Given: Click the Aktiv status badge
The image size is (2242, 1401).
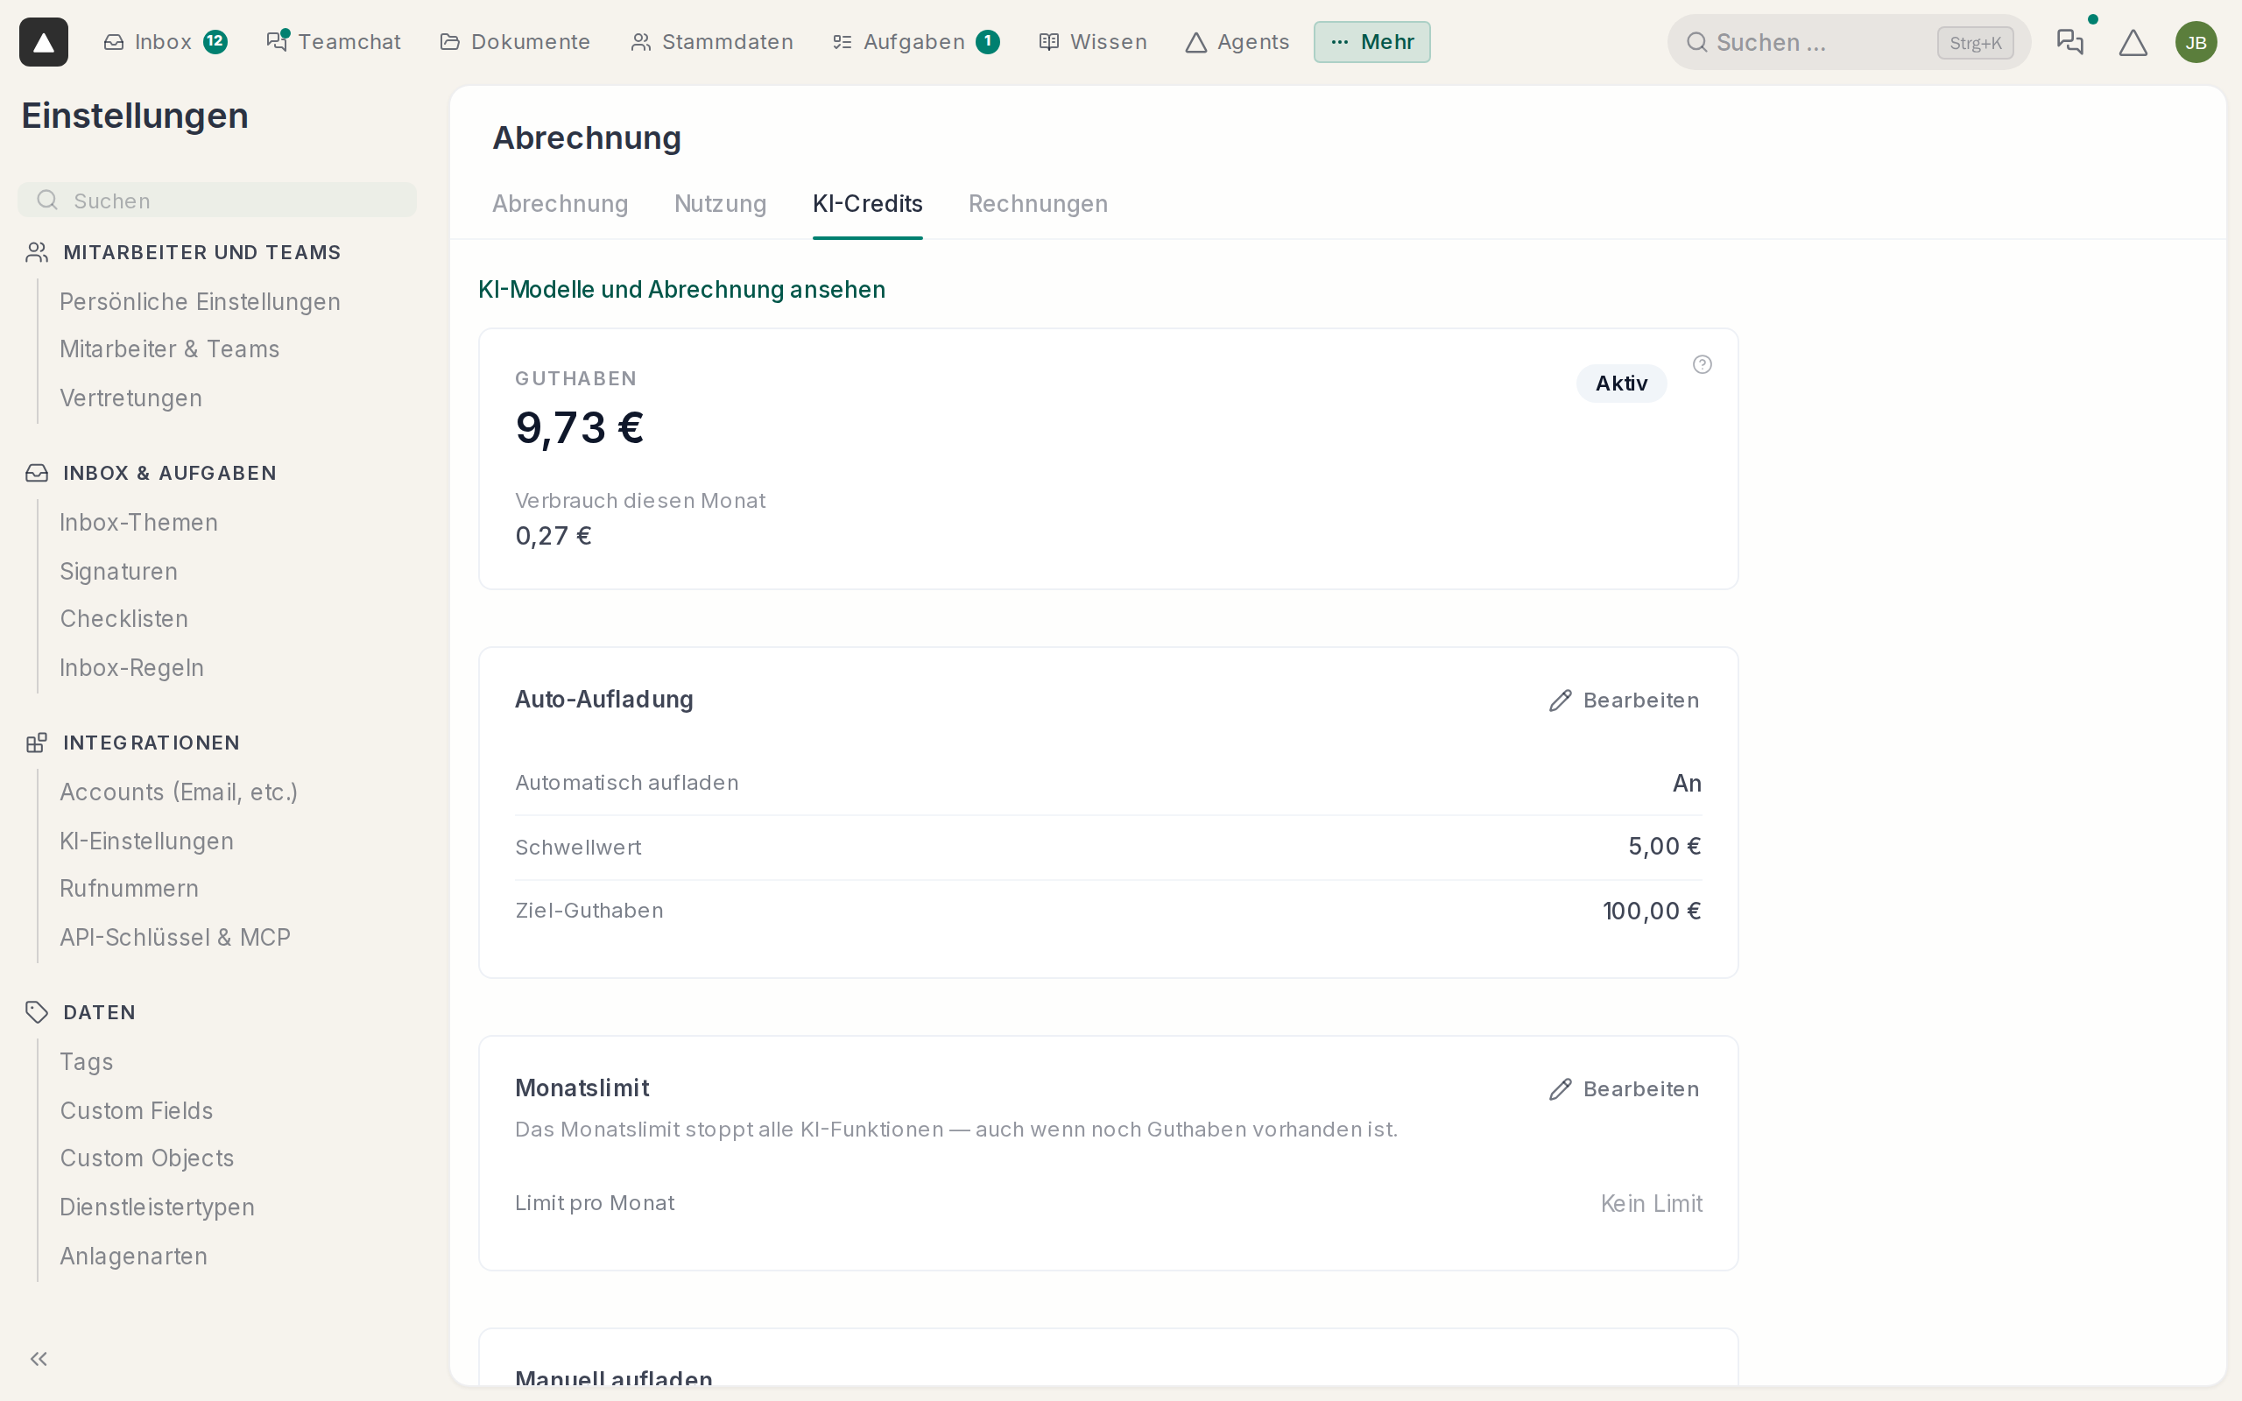Looking at the screenshot, I should (1620, 384).
